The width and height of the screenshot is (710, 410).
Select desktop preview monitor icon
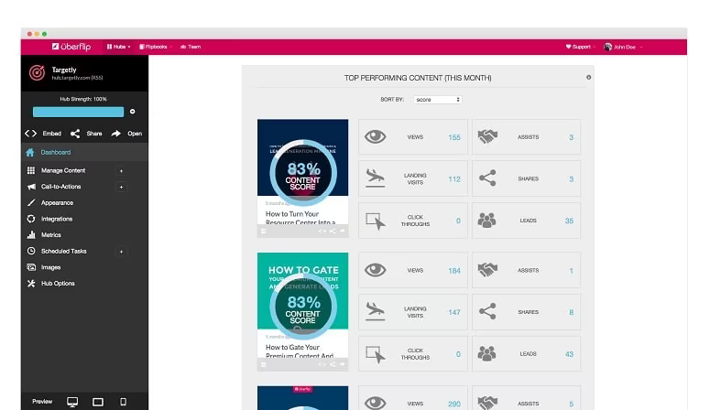[72, 402]
